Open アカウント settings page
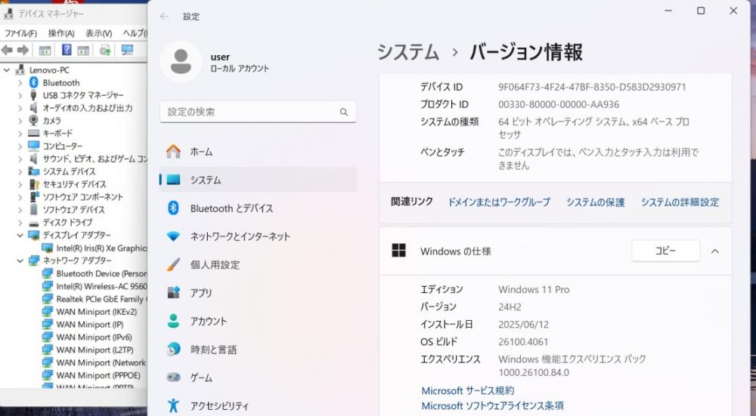This screenshot has width=756, height=416. [x=258, y=321]
